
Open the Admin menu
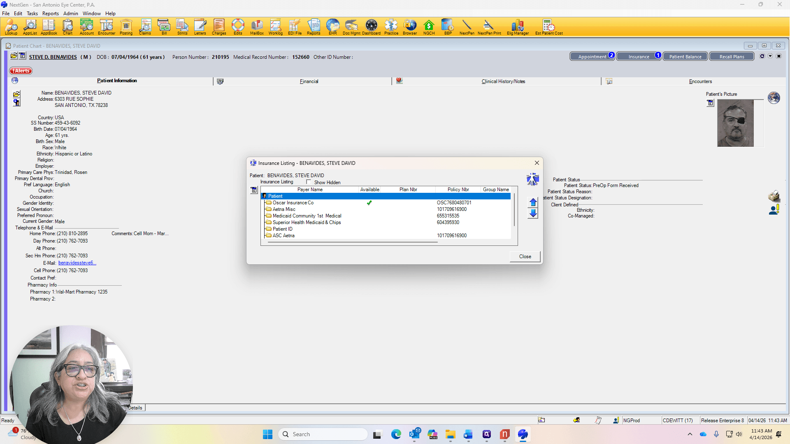pos(71,14)
